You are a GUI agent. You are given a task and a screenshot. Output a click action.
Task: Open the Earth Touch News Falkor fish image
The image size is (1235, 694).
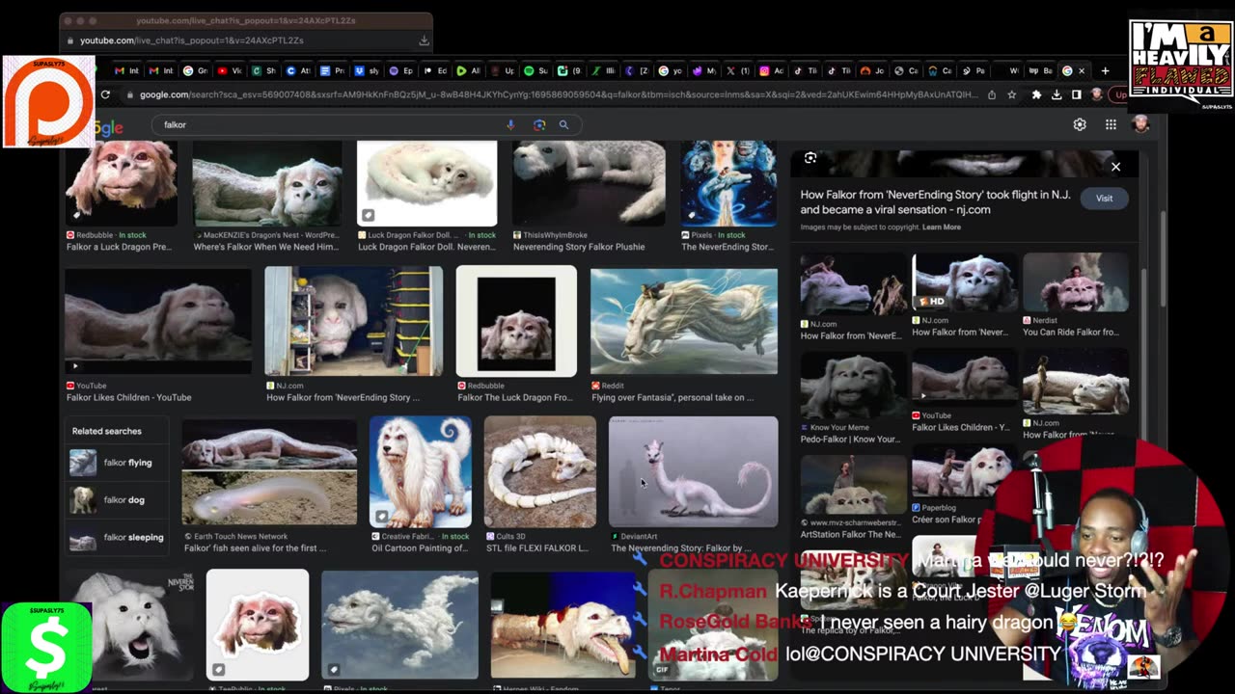tap(269, 471)
